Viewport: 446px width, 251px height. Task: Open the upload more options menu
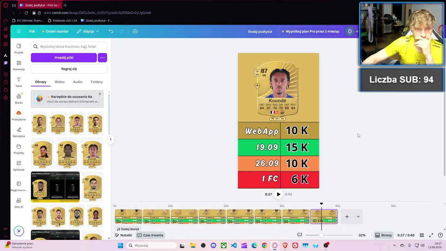102,58
